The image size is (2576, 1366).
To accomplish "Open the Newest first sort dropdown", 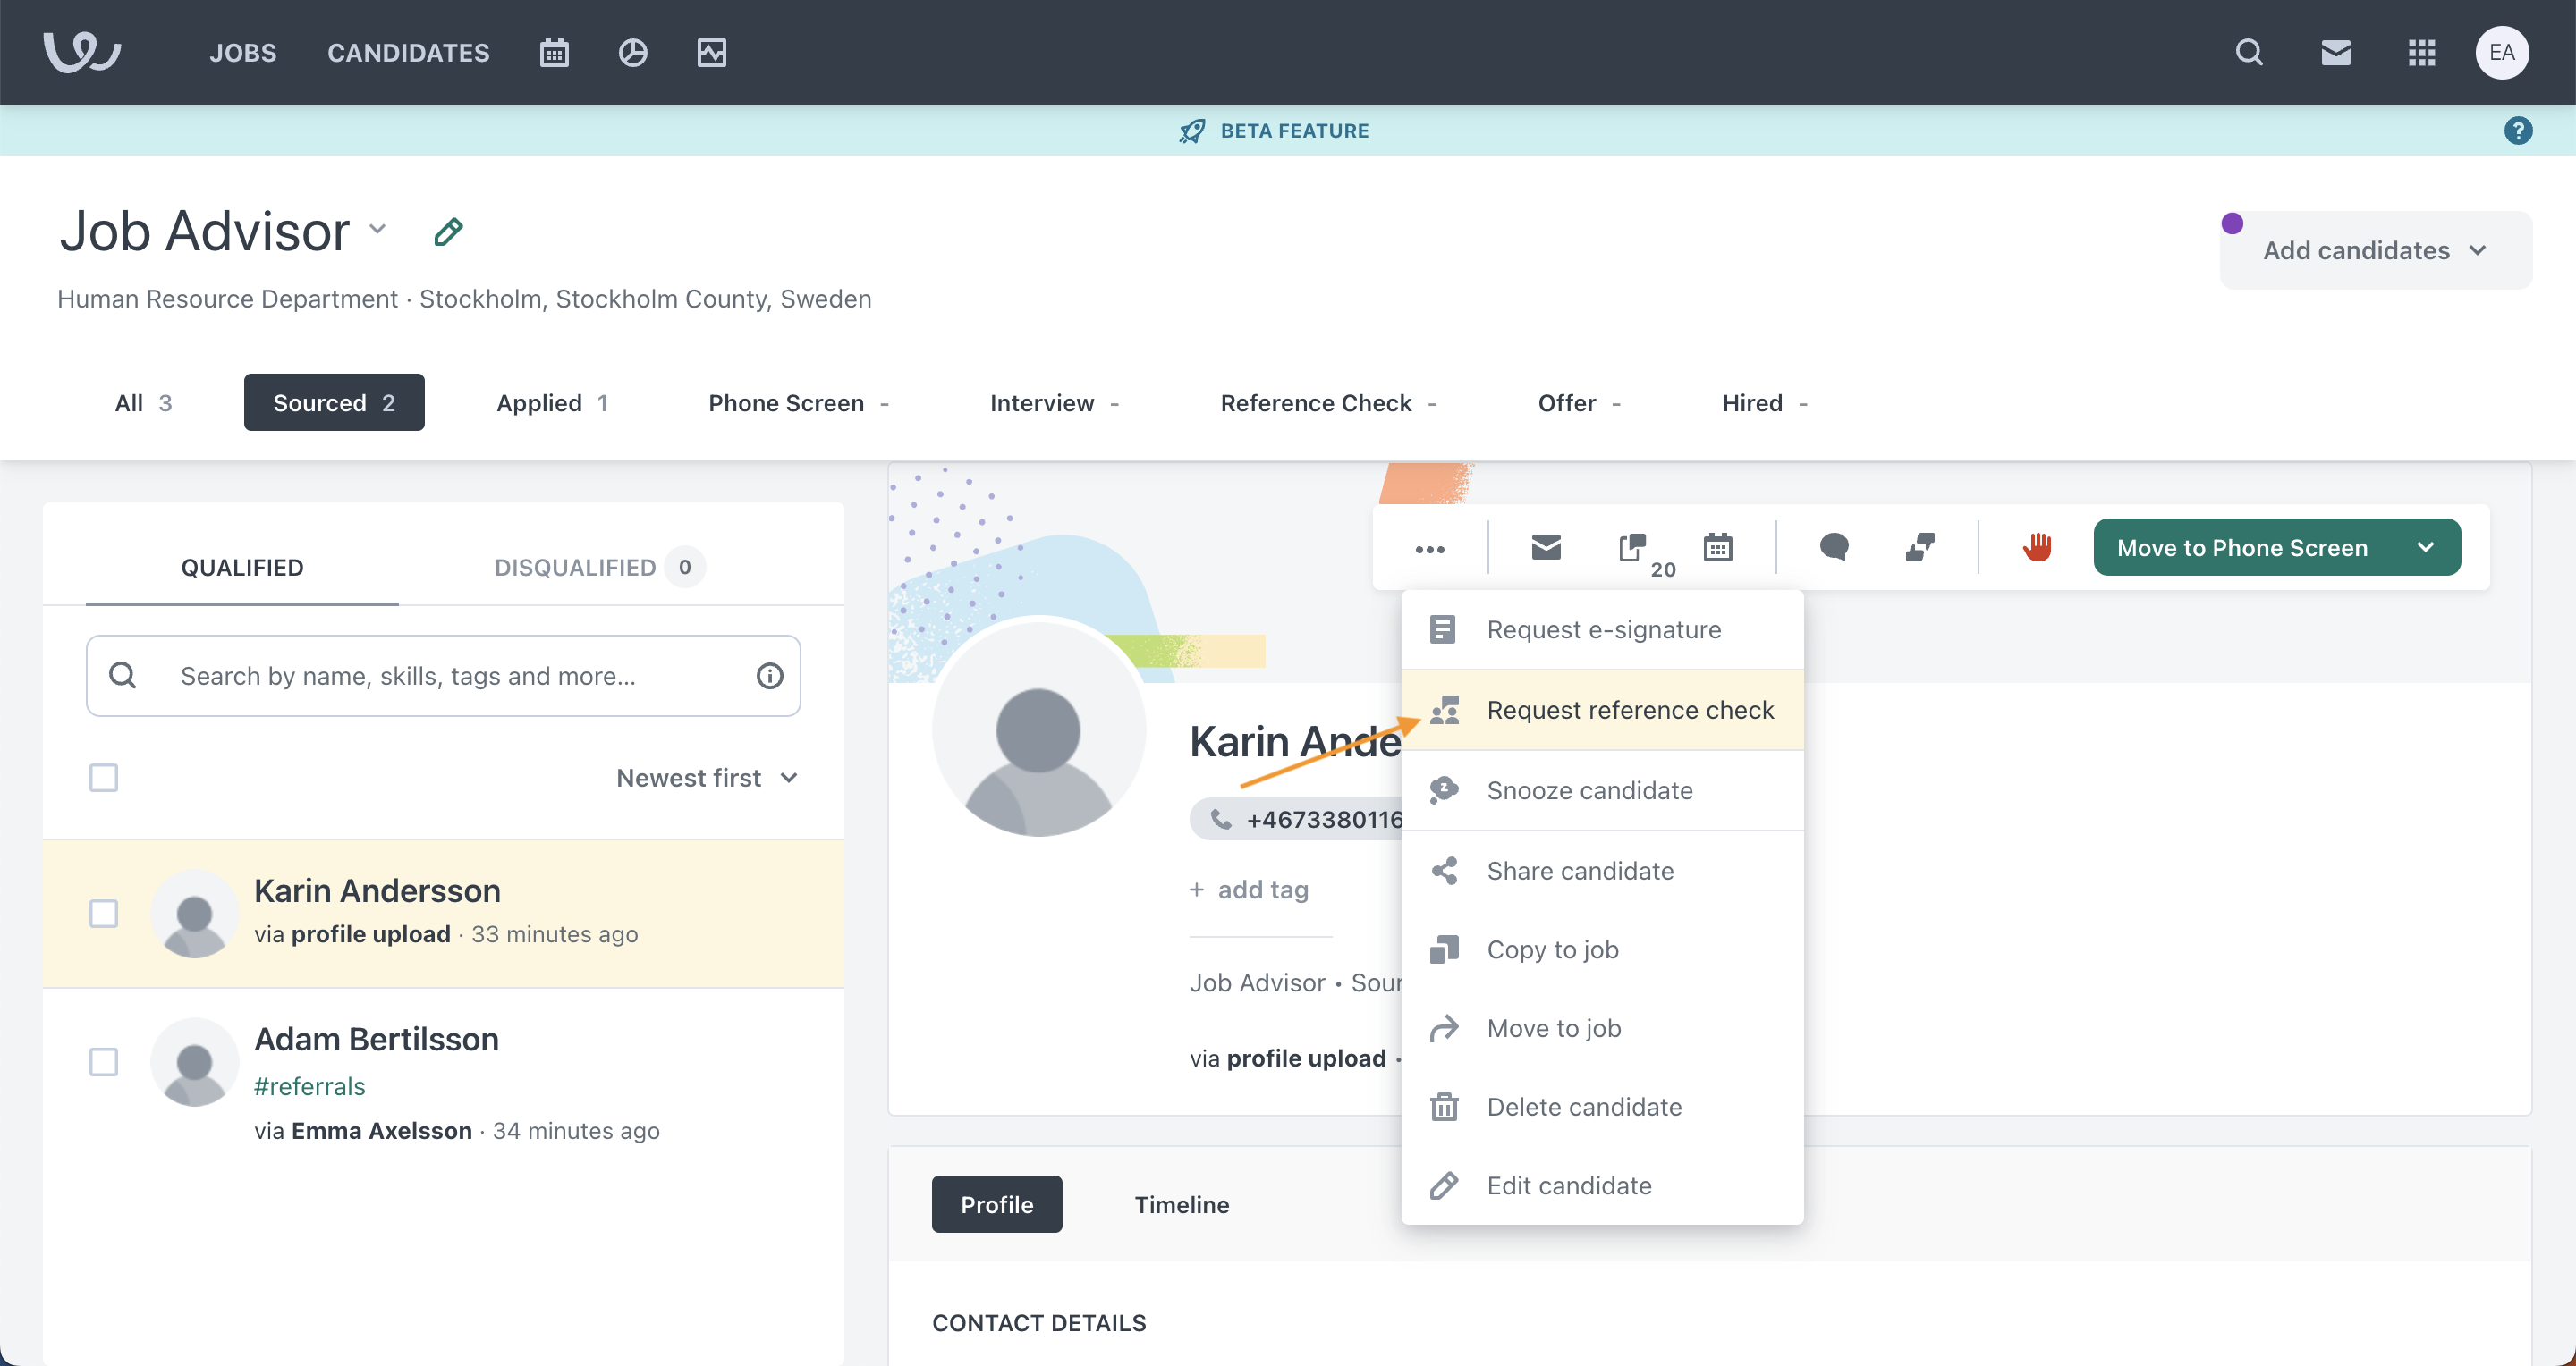I will tap(707, 778).
